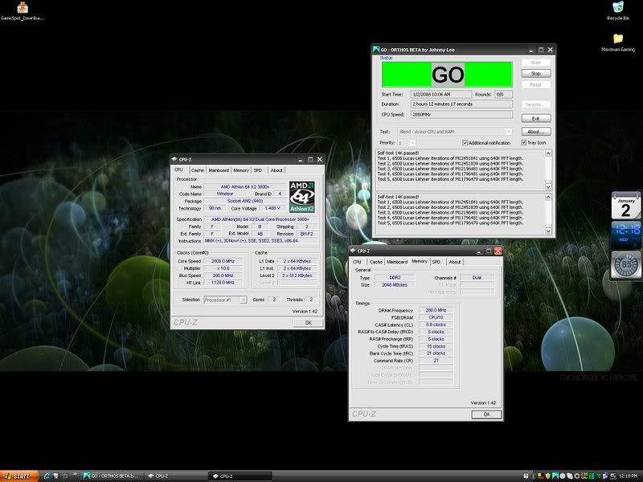Open the Maximum Gaming folder icon
643x482 pixels.
(617, 39)
